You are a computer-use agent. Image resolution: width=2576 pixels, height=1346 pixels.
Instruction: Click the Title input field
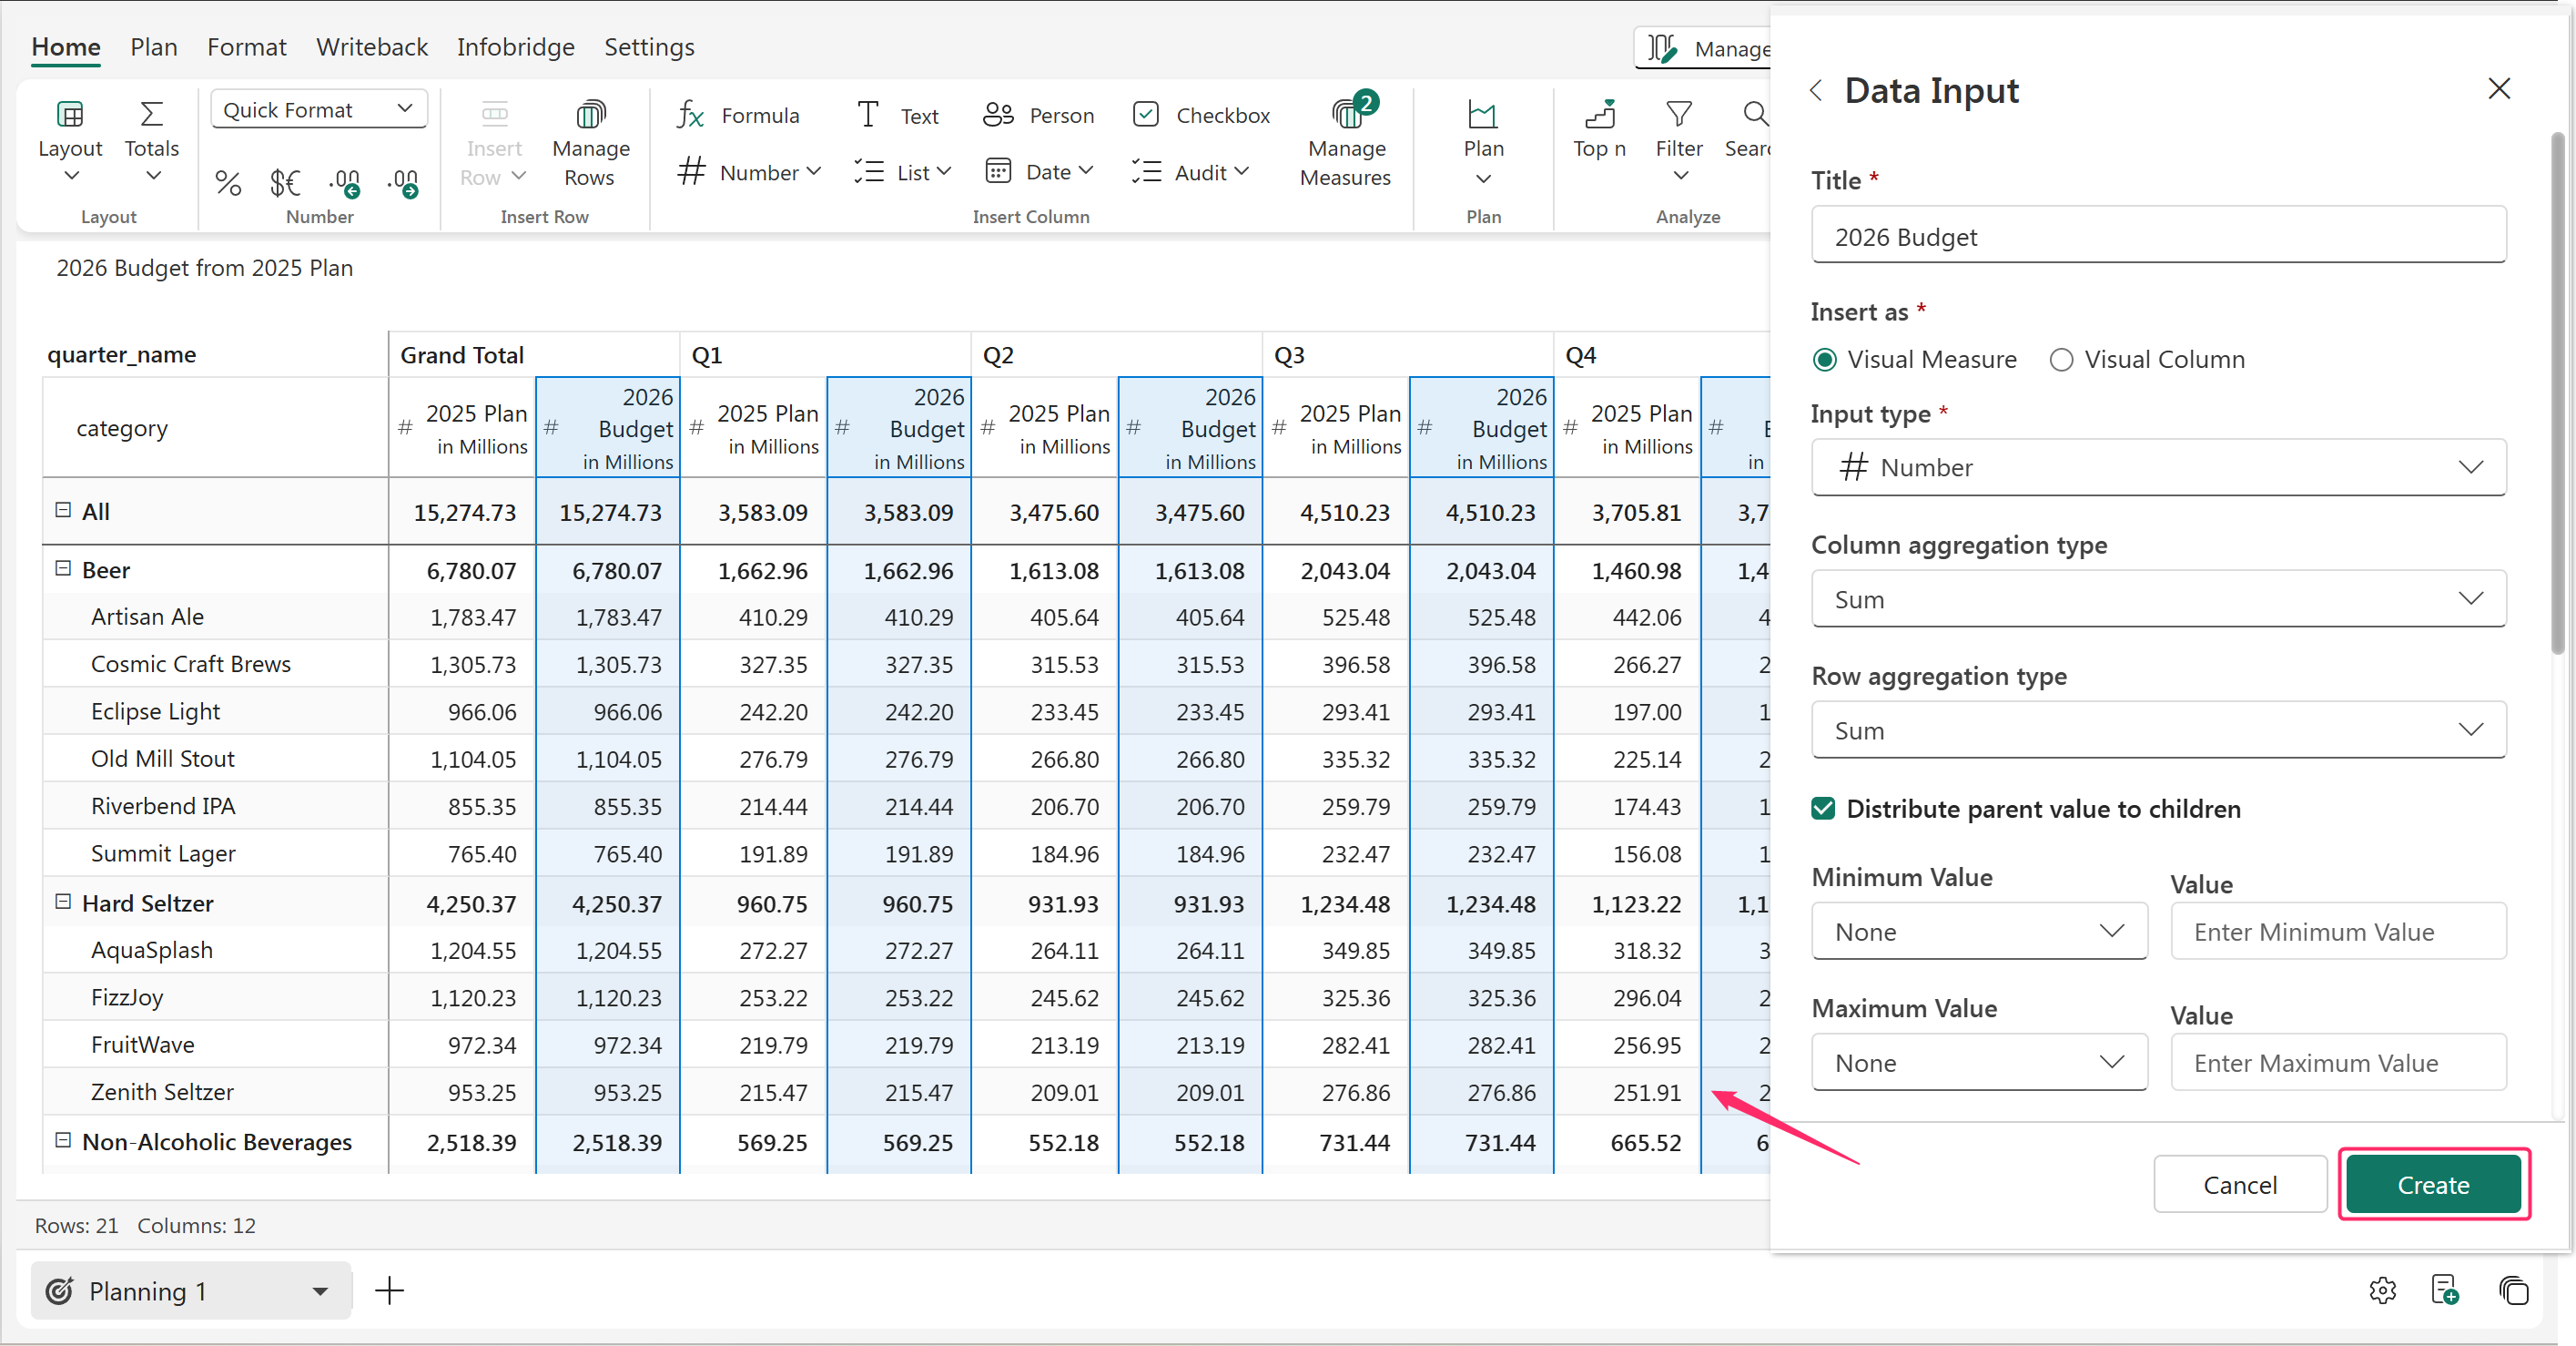pos(2158,237)
